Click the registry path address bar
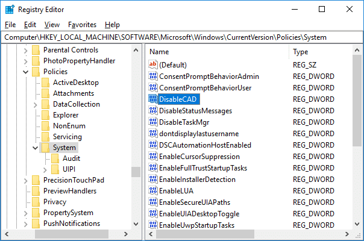The image size is (364, 241). click(181, 37)
